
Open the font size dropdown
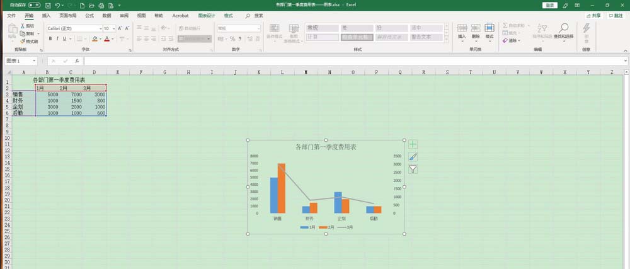pyautogui.click(x=110, y=28)
